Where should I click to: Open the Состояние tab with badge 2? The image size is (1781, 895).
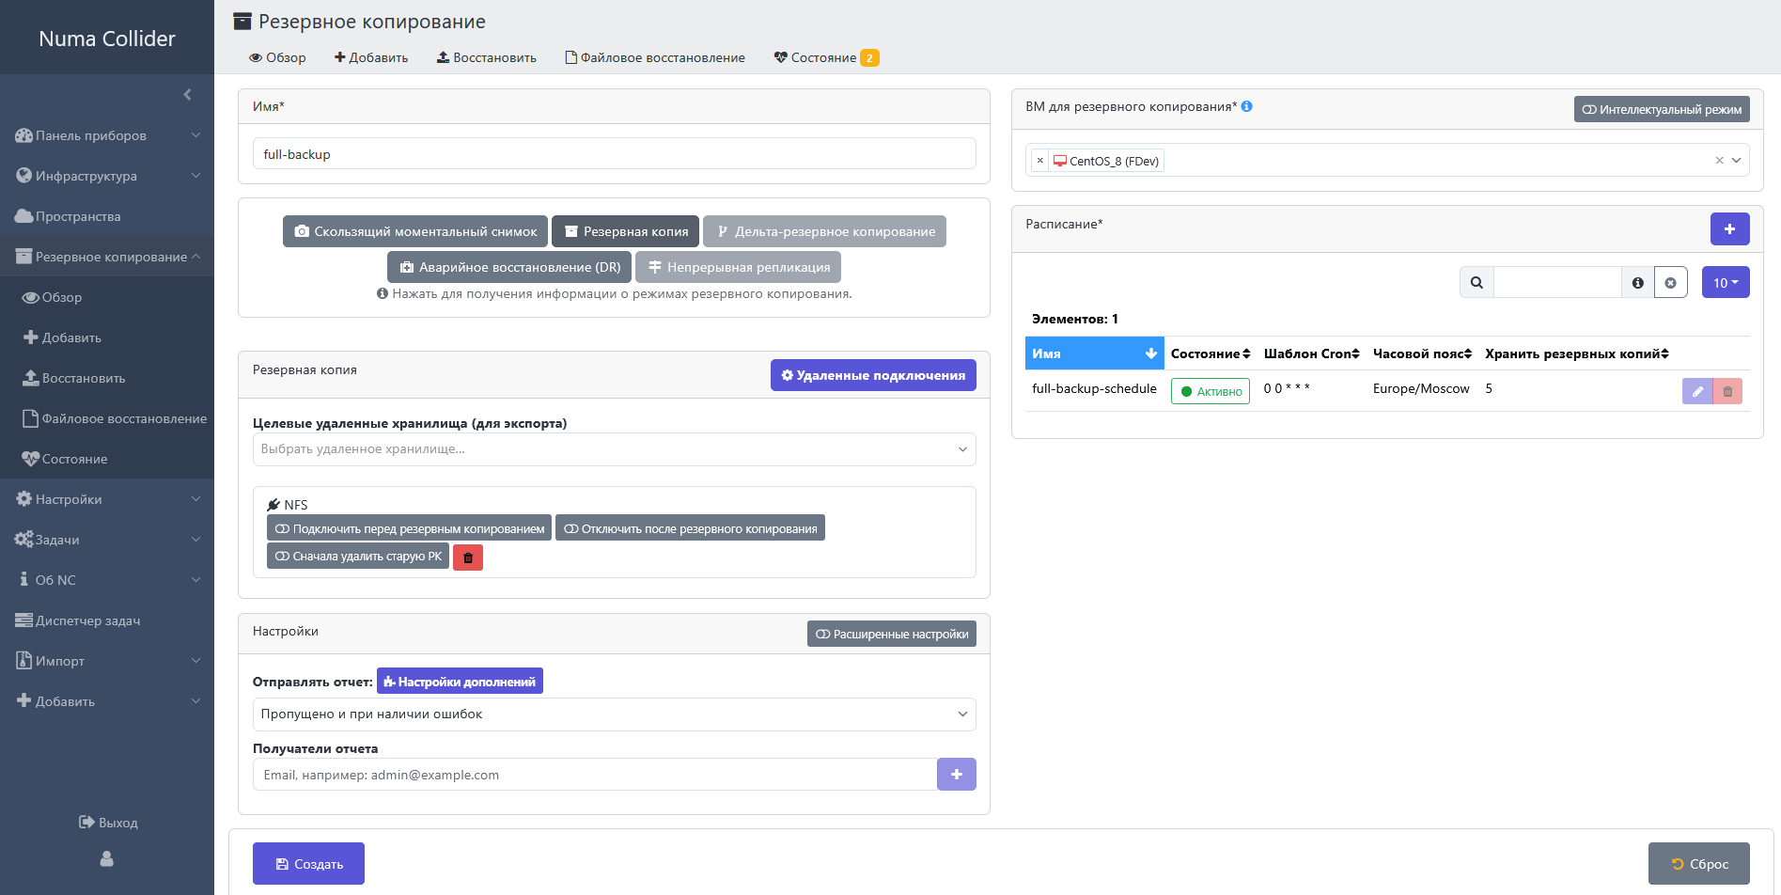point(825,57)
